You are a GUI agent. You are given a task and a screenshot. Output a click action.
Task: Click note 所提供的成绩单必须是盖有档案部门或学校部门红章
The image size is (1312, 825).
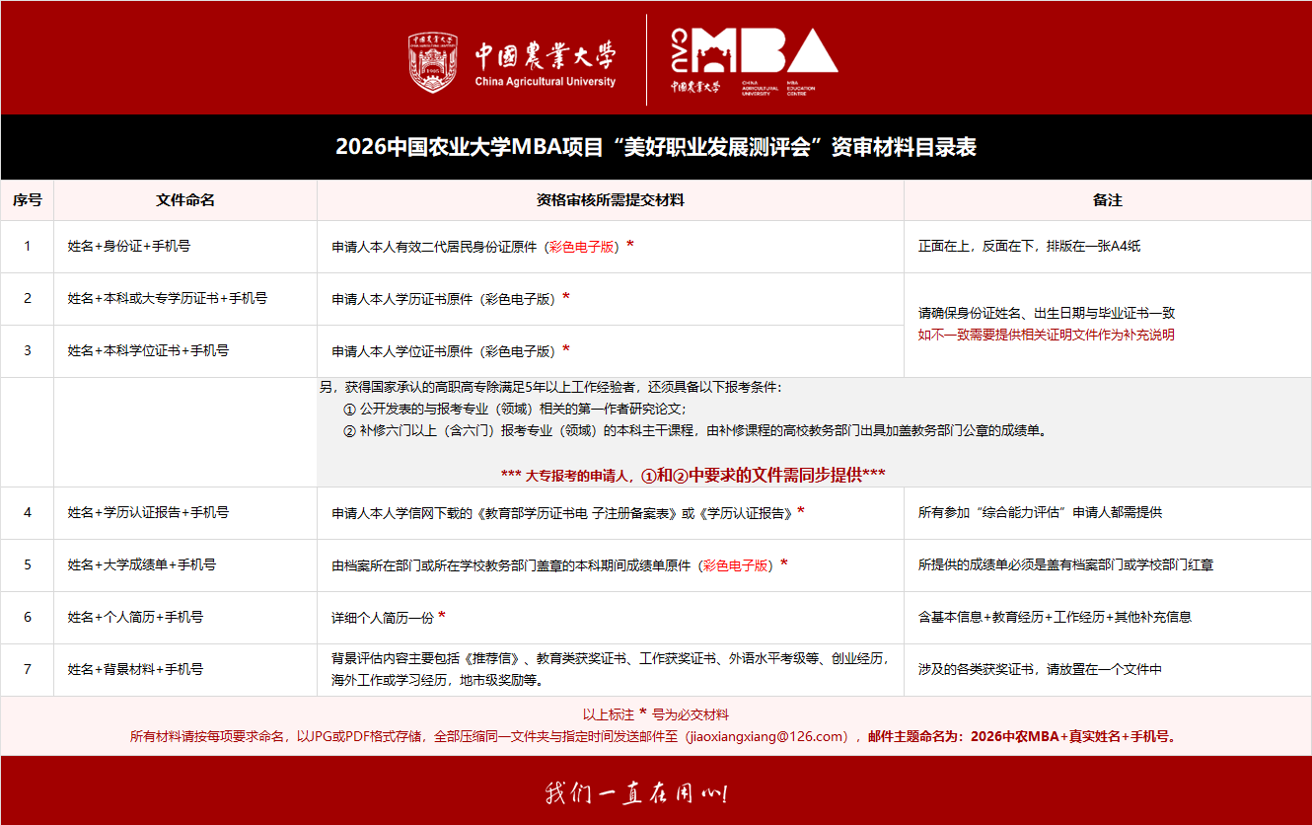(x=1066, y=565)
